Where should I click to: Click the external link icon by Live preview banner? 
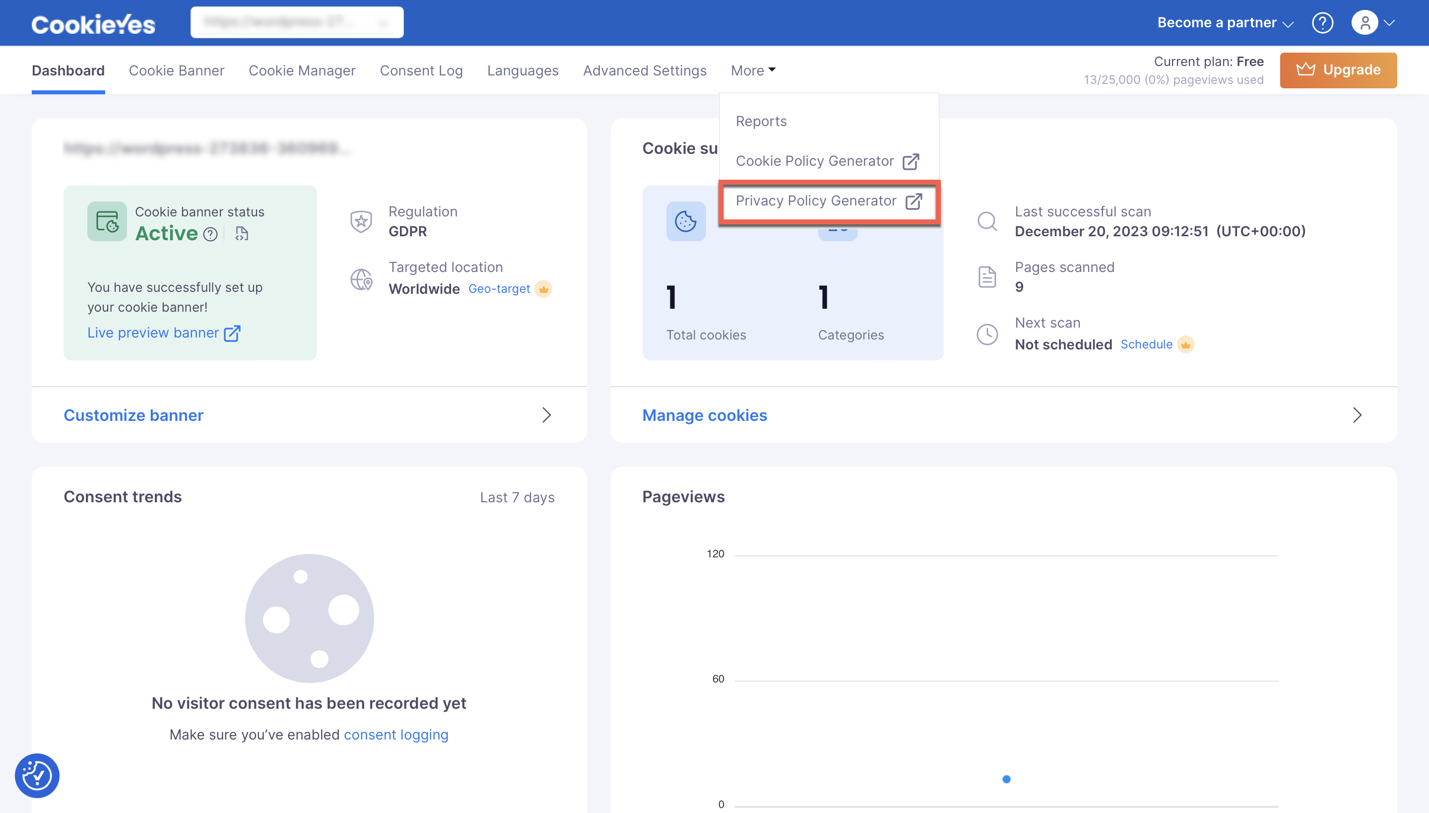232,334
